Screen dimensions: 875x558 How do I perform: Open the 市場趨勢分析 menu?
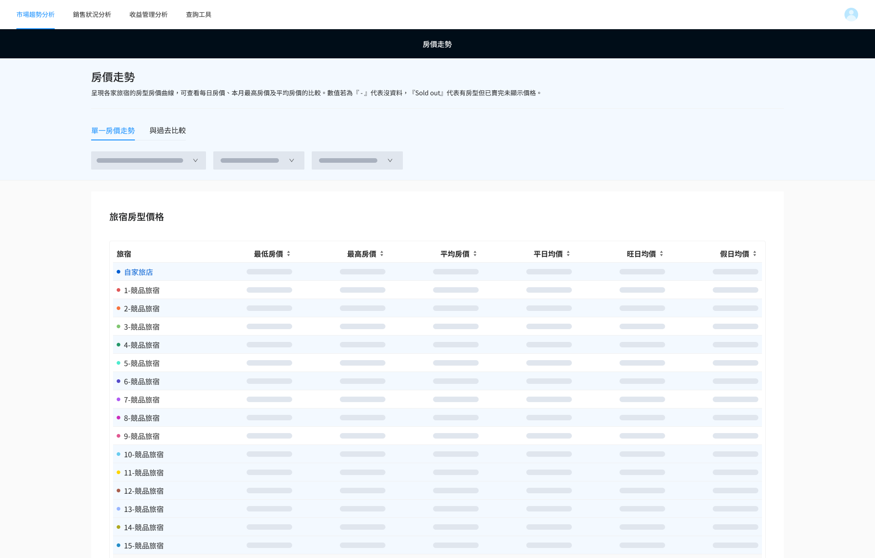(x=36, y=15)
